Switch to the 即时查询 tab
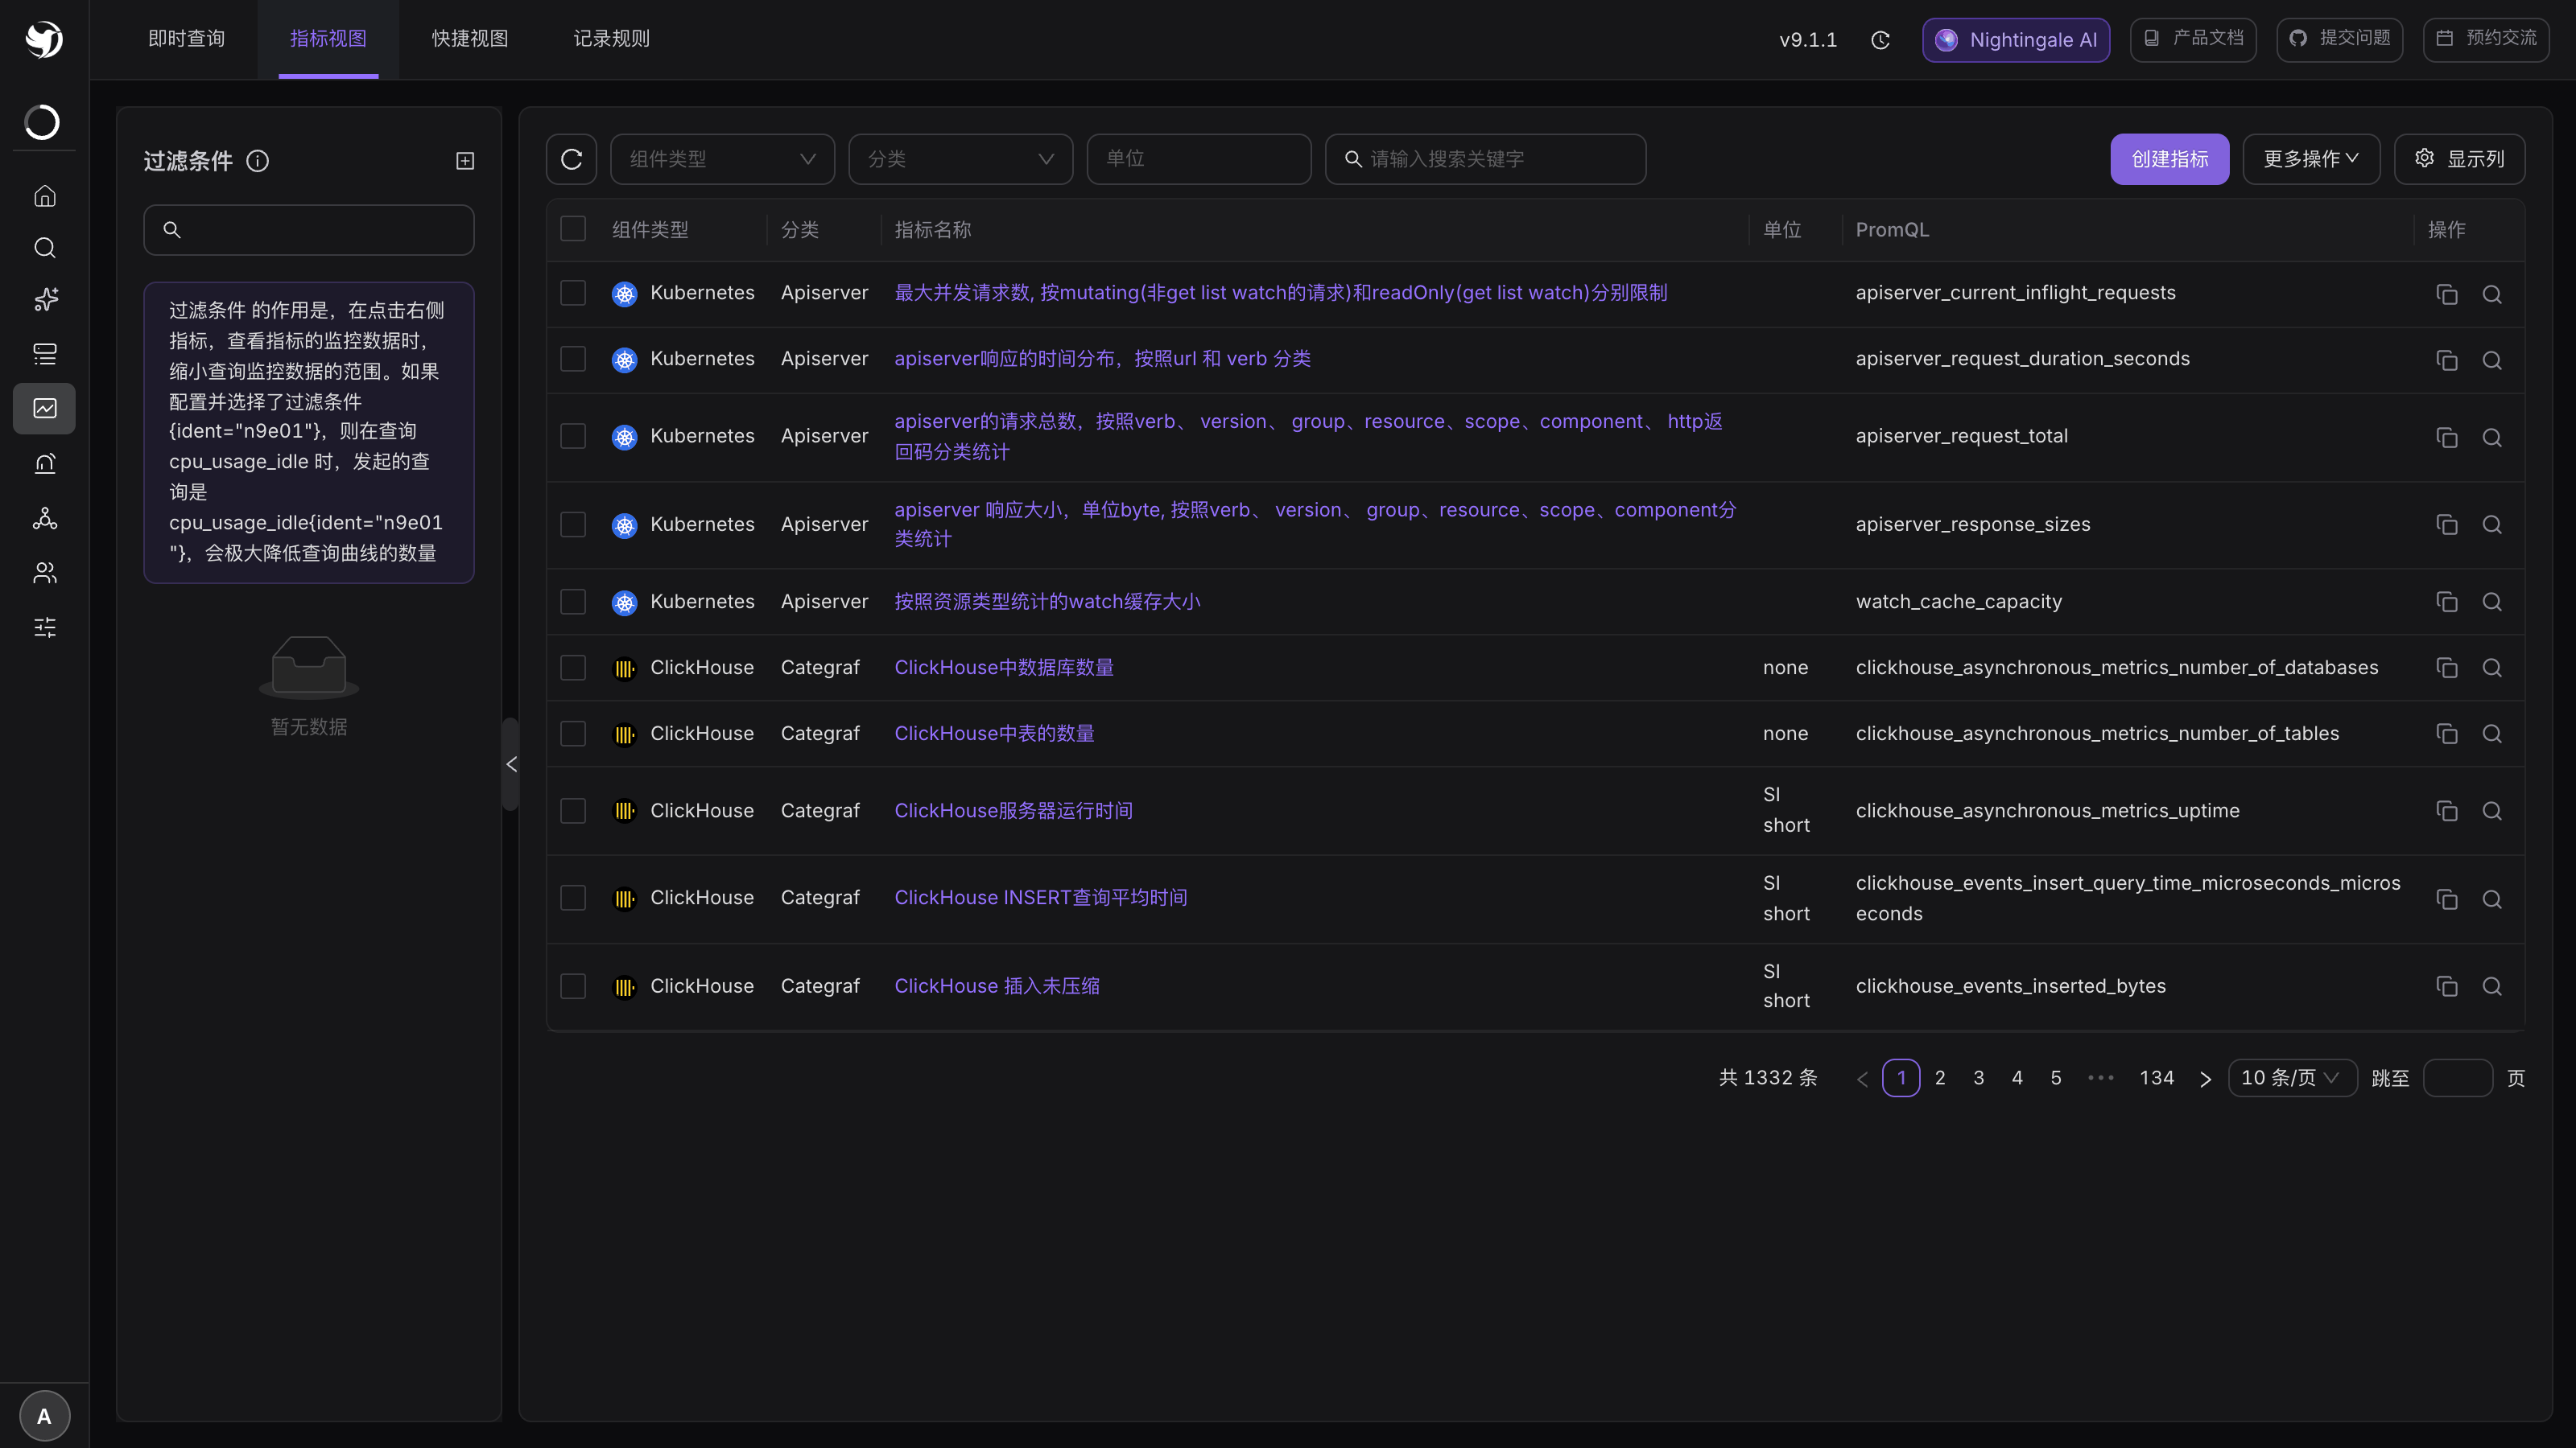The height and width of the screenshot is (1448, 2576). [x=186, y=39]
